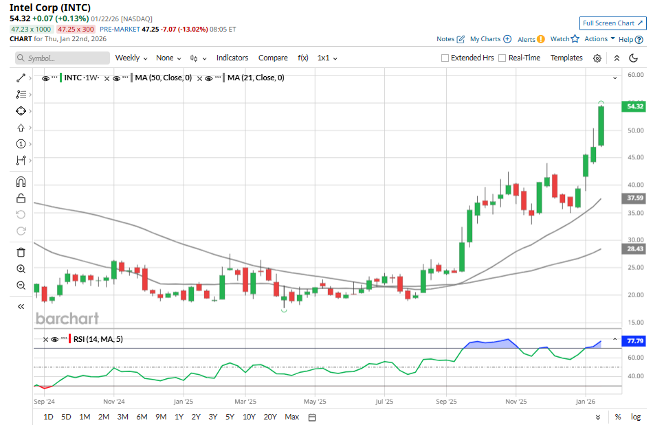Collapse the RSI pane caret
This screenshot has width=653, height=438.
click(615, 339)
